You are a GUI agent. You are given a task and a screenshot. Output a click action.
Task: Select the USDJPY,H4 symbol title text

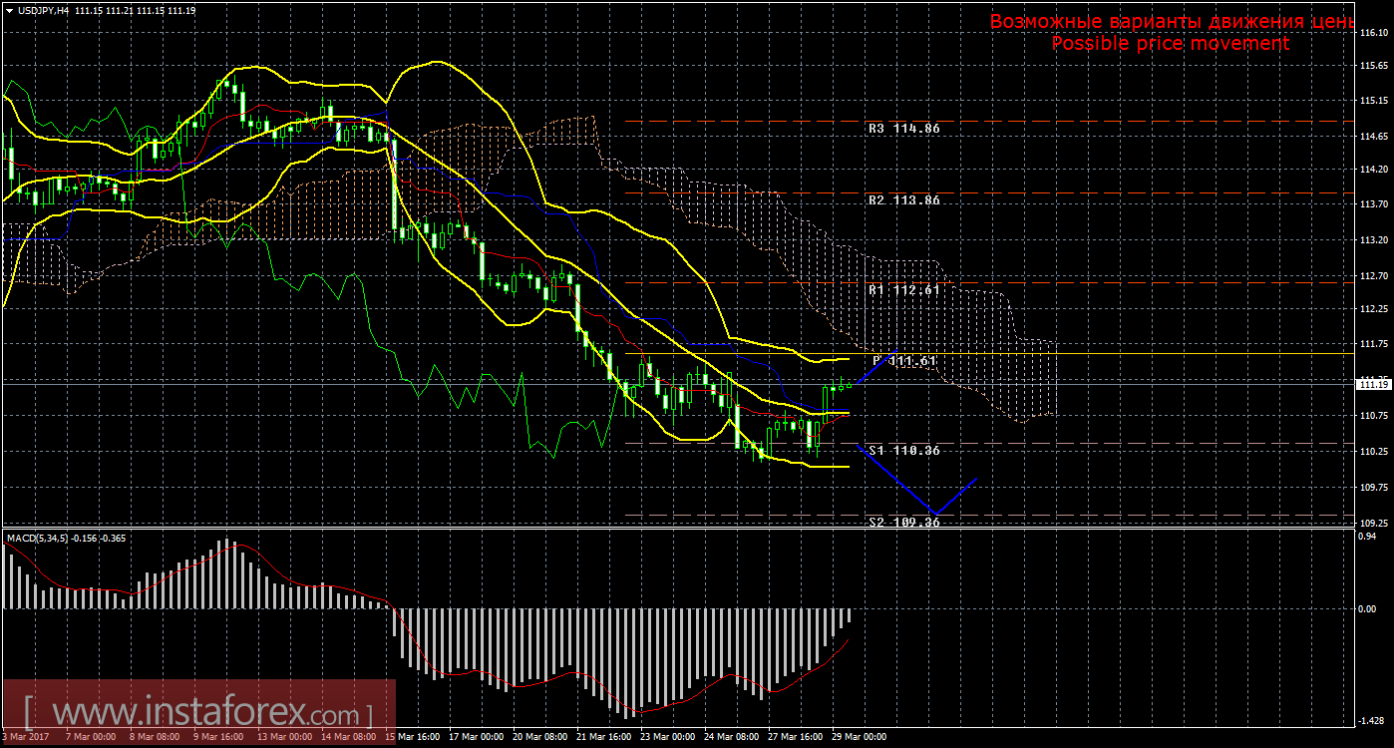pyautogui.click(x=44, y=9)
